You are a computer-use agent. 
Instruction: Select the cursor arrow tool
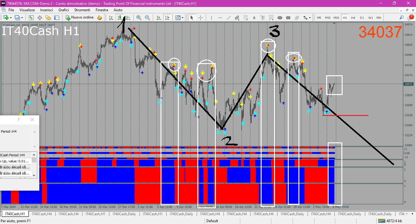192,18
